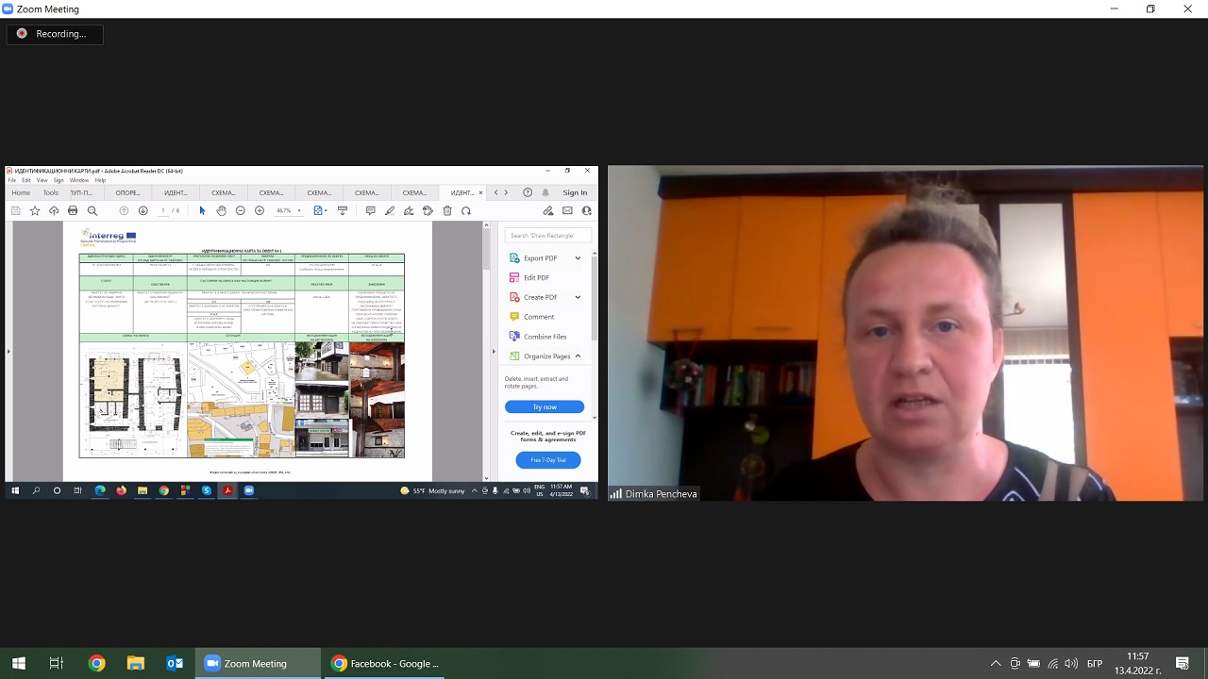Select the Hand pan tool
This screenshot has width=1208, height=679.
[221, 210]
